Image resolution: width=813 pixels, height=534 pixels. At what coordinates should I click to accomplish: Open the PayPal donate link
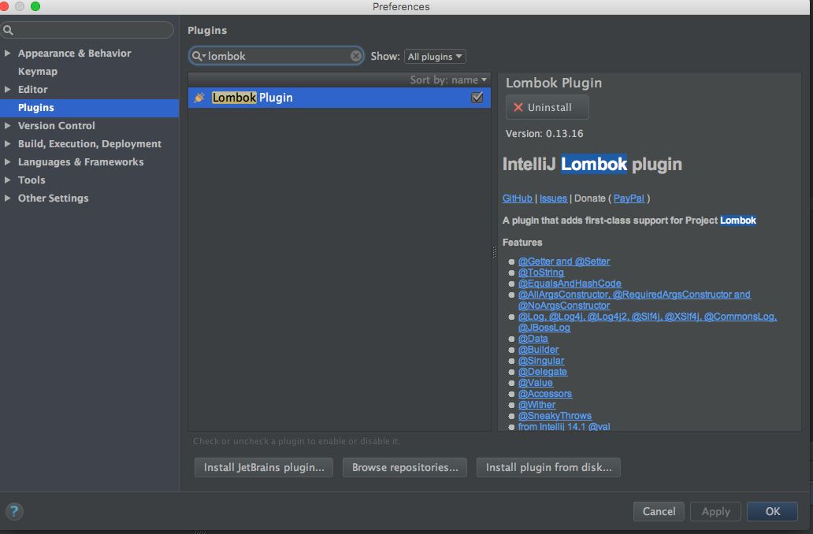coord(629,198)
